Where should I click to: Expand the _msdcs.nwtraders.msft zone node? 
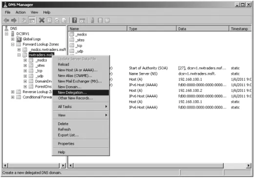click(19, 49)
